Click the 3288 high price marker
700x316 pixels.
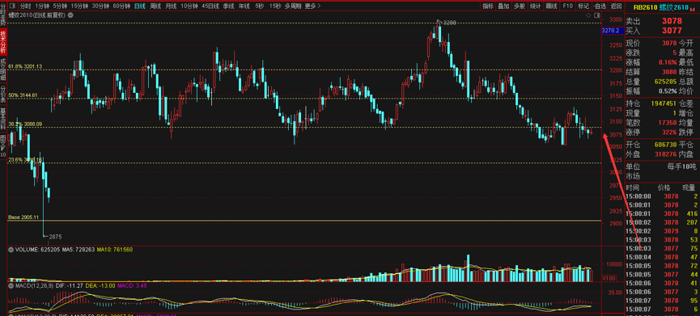click(x=447, y=22)
